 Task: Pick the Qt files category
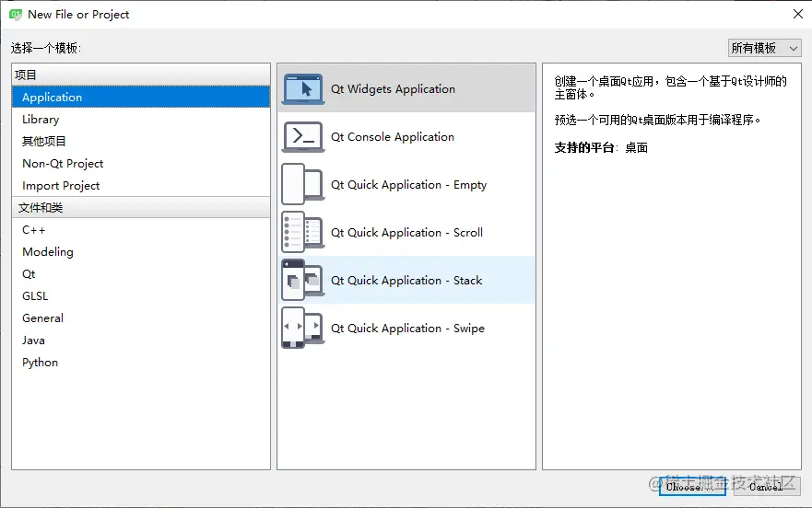pyautogui.click(x=141, y=273)
